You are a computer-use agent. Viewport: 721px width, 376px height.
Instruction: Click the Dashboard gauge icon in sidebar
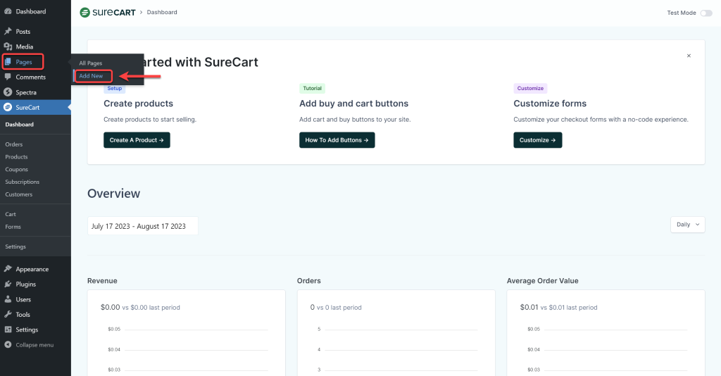pyautogui.click(x=8, y=11)
